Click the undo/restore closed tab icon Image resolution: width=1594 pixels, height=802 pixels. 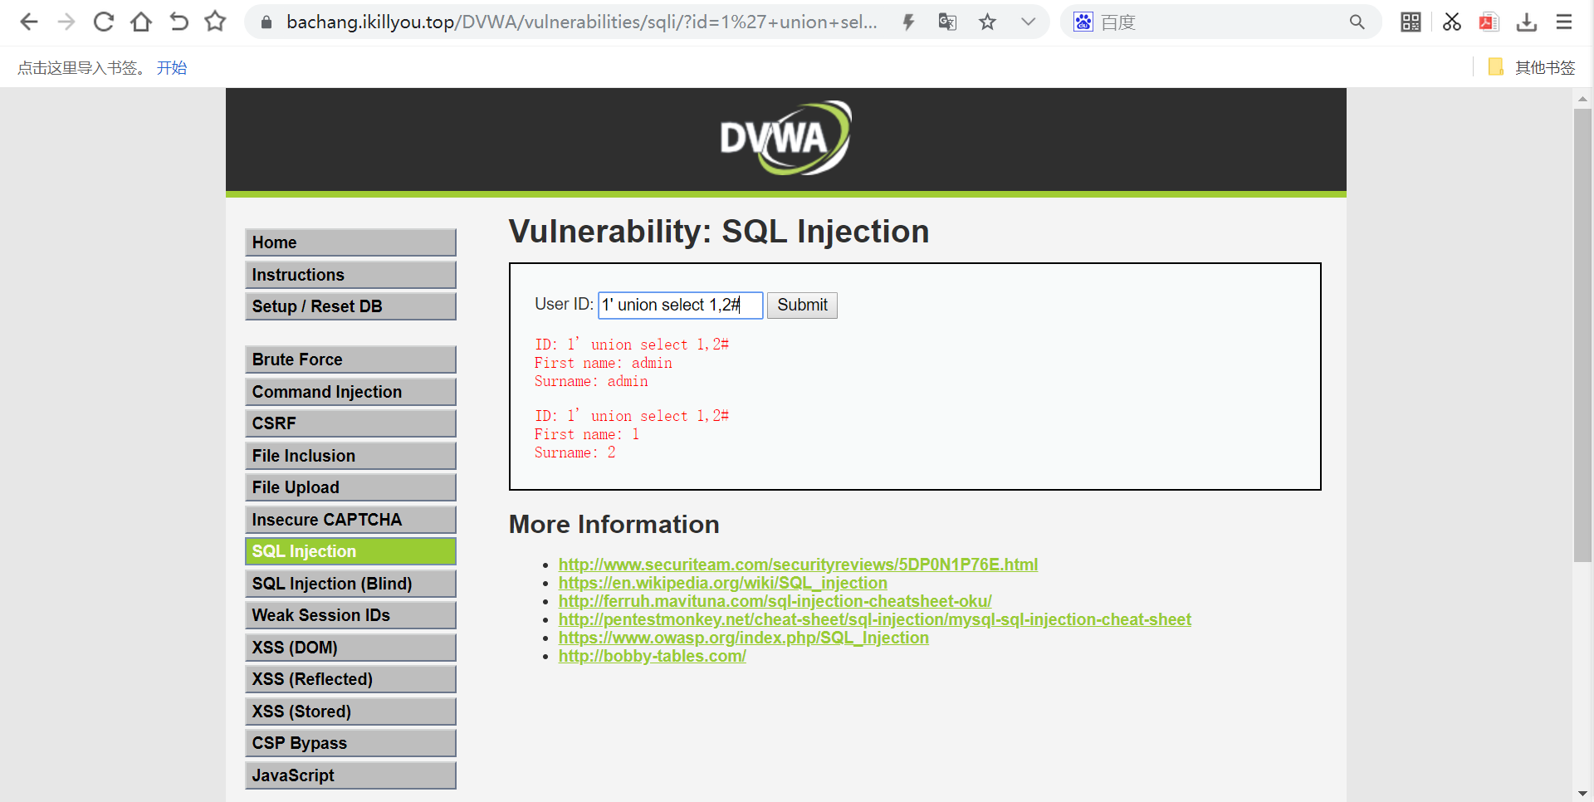point(178,22)
